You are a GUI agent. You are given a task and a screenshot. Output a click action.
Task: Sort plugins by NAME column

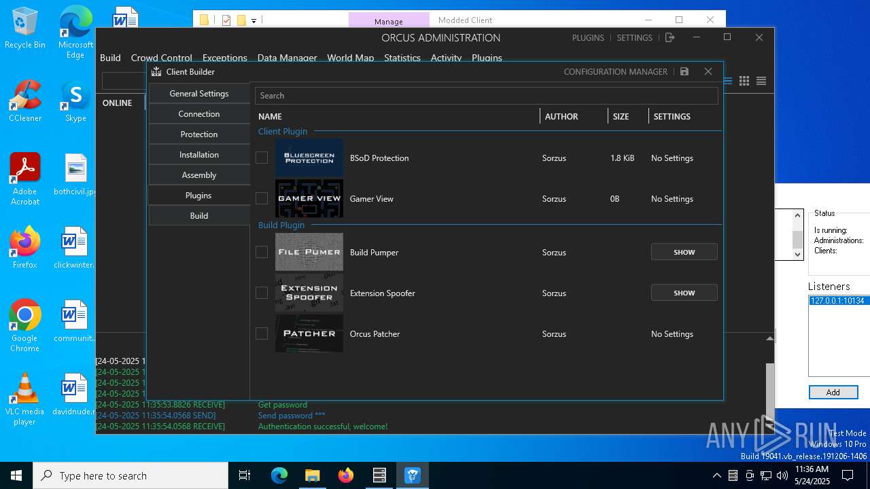(x=270, y=116)
